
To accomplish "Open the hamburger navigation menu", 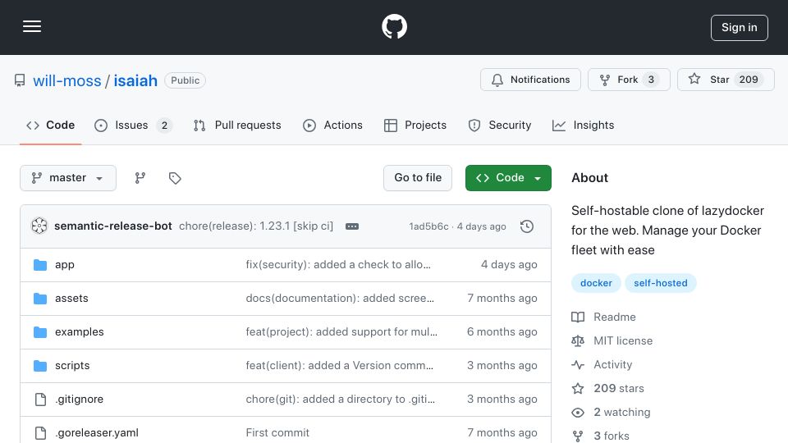I will [32, 26].
